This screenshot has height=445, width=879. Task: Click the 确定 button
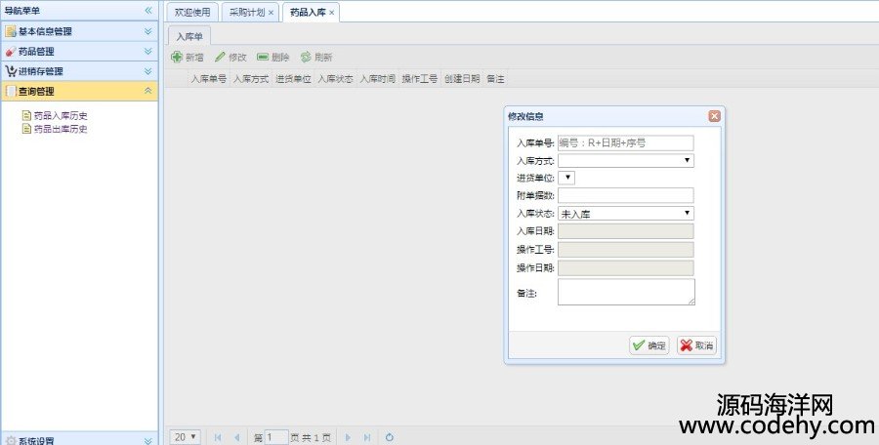[649, 345]
